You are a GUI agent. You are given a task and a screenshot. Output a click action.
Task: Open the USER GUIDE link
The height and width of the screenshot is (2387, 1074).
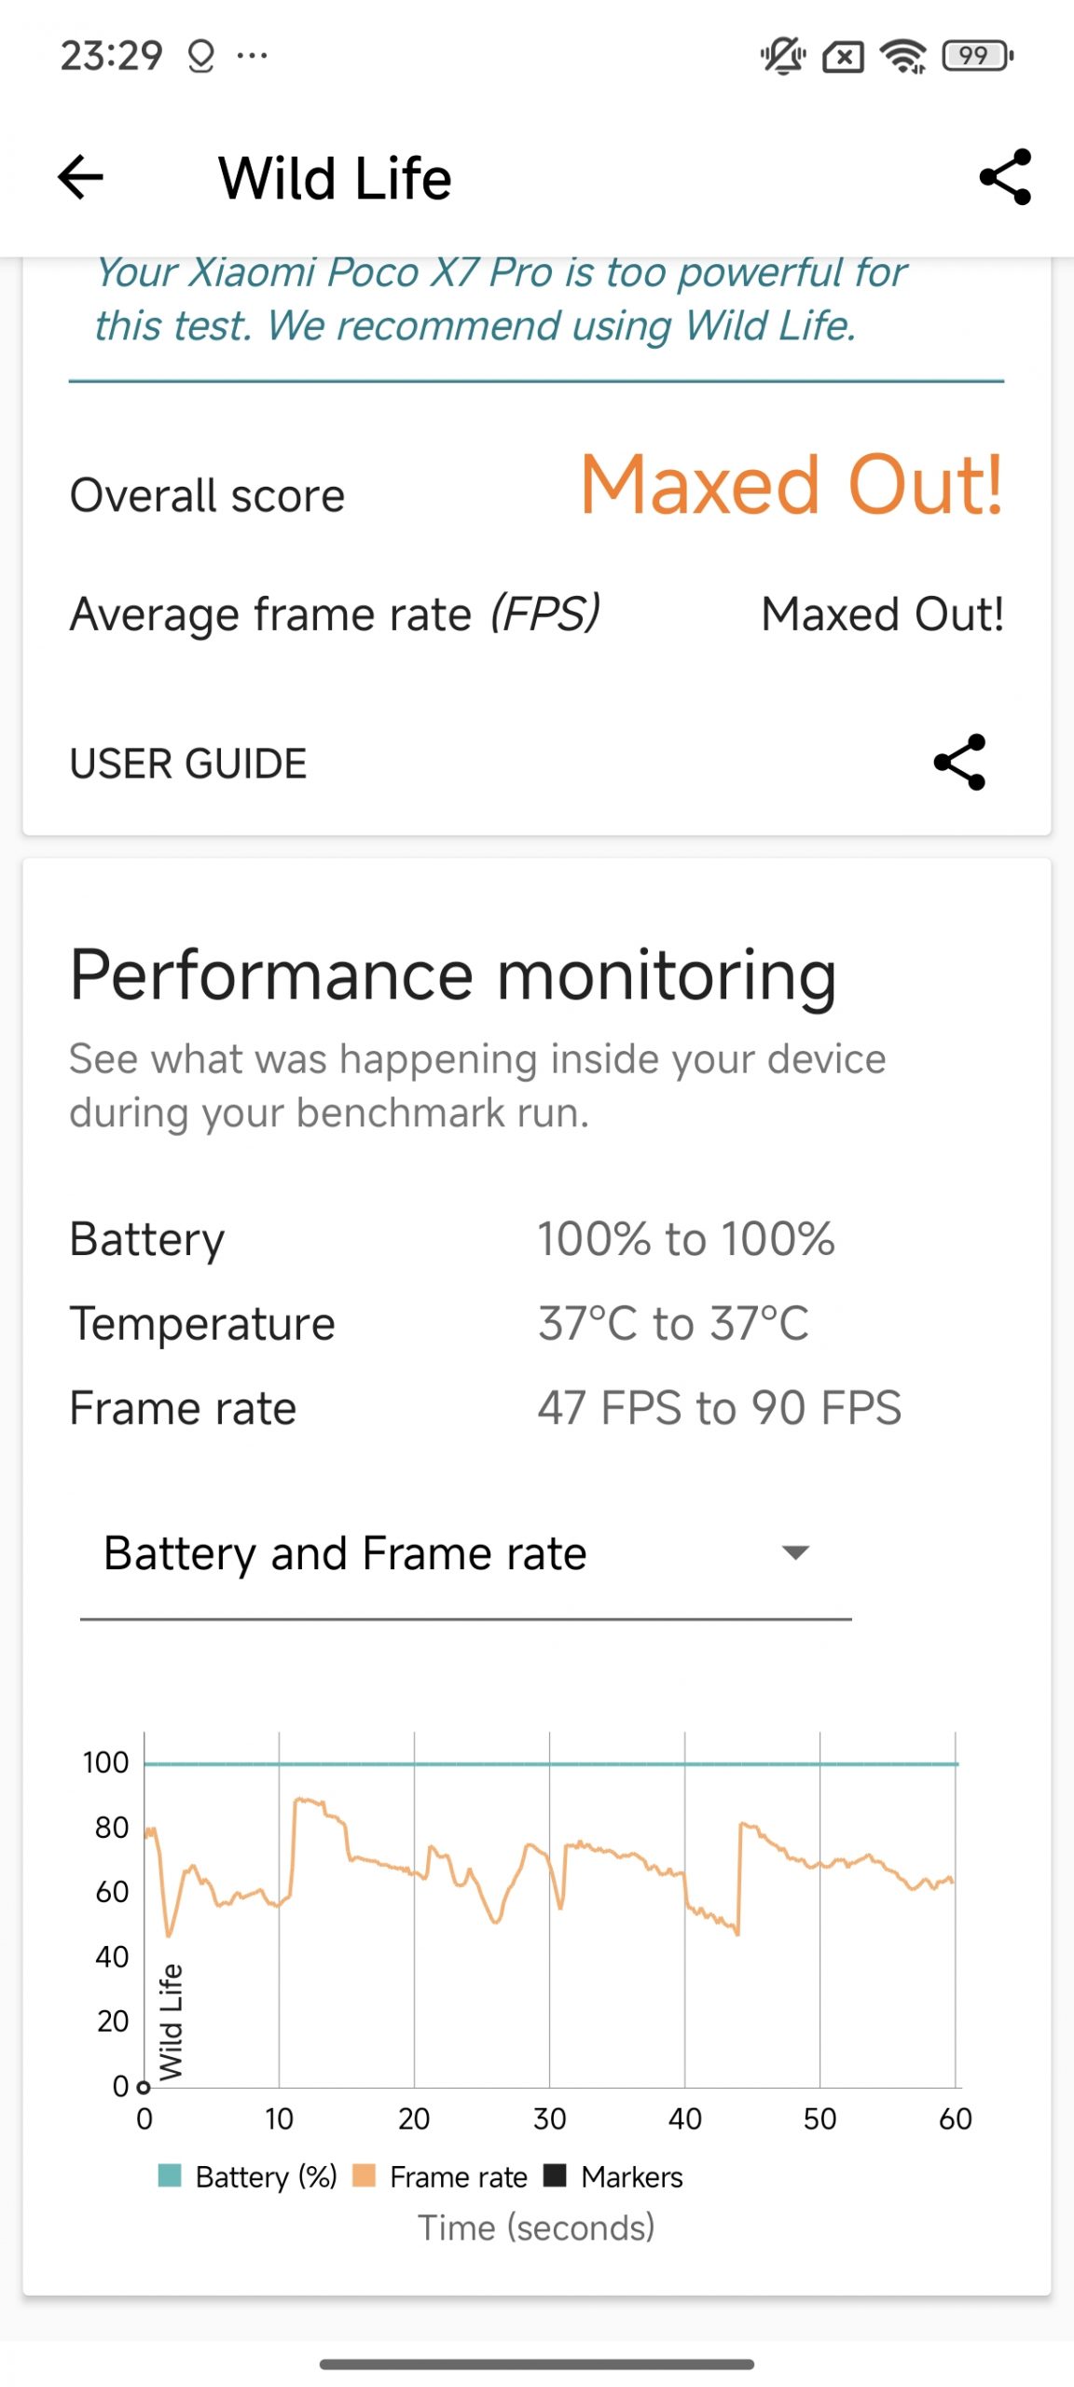tap(188, 764)
